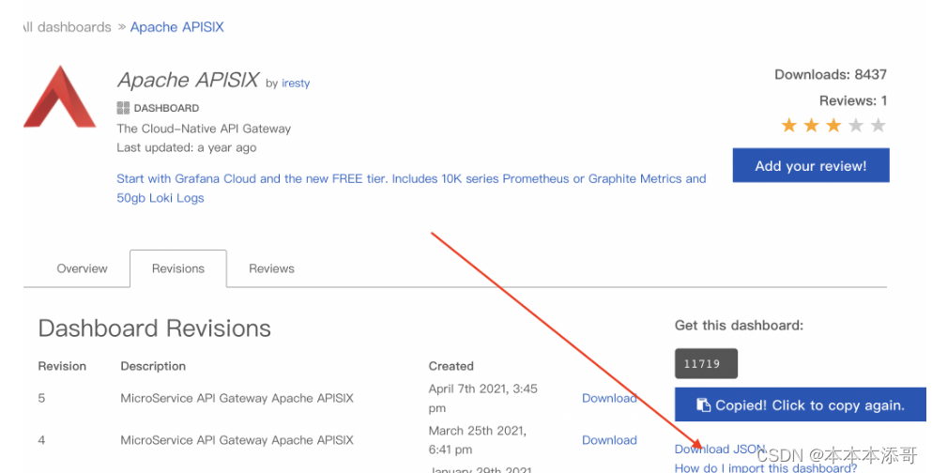
Task: Download revision 4 of the dashboard
Action: (609, 440)
